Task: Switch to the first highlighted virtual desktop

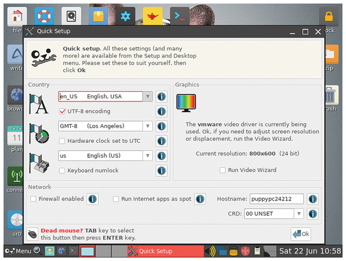Action: 88,251
